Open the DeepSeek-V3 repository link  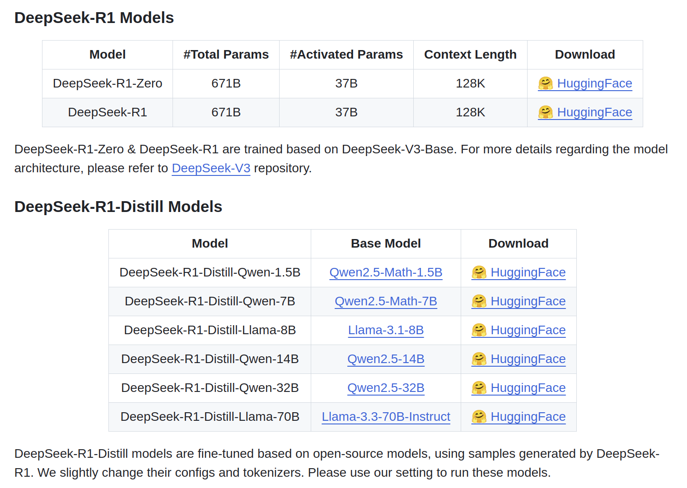[211, 168]
